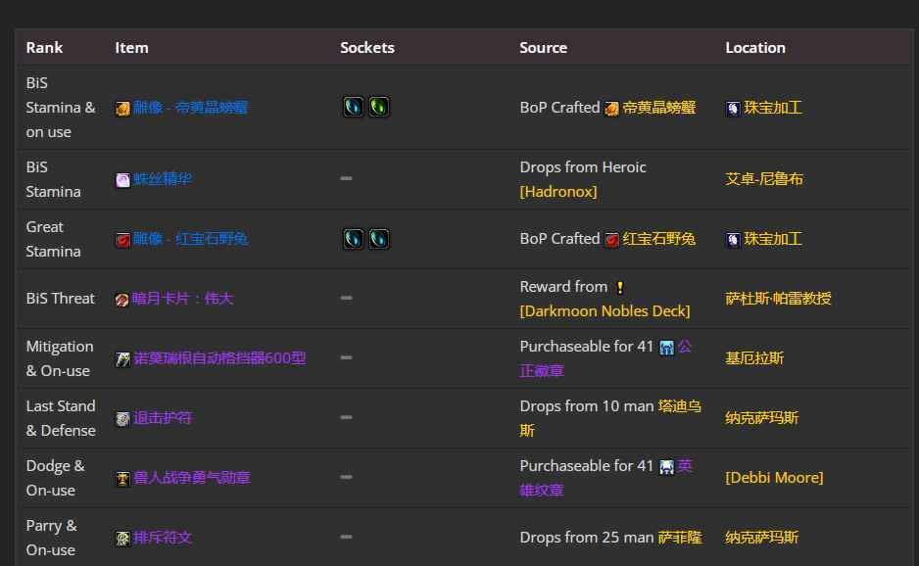
Task: Open 珠宝加工 location link in Great Stamina row
Action: point(772,239)
